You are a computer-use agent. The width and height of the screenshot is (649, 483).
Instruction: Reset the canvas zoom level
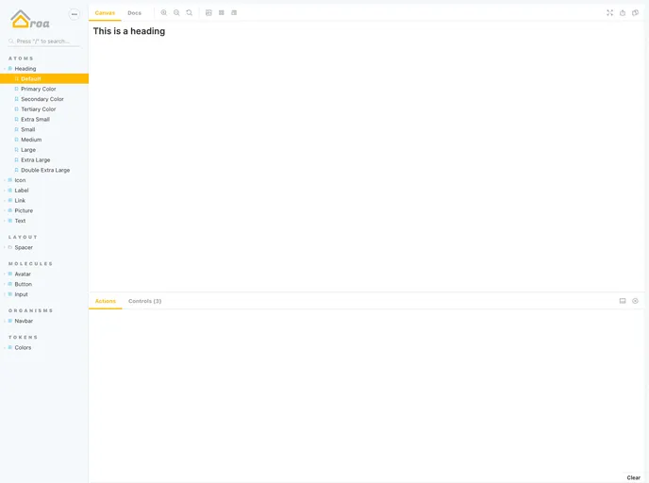pos(190,13)
